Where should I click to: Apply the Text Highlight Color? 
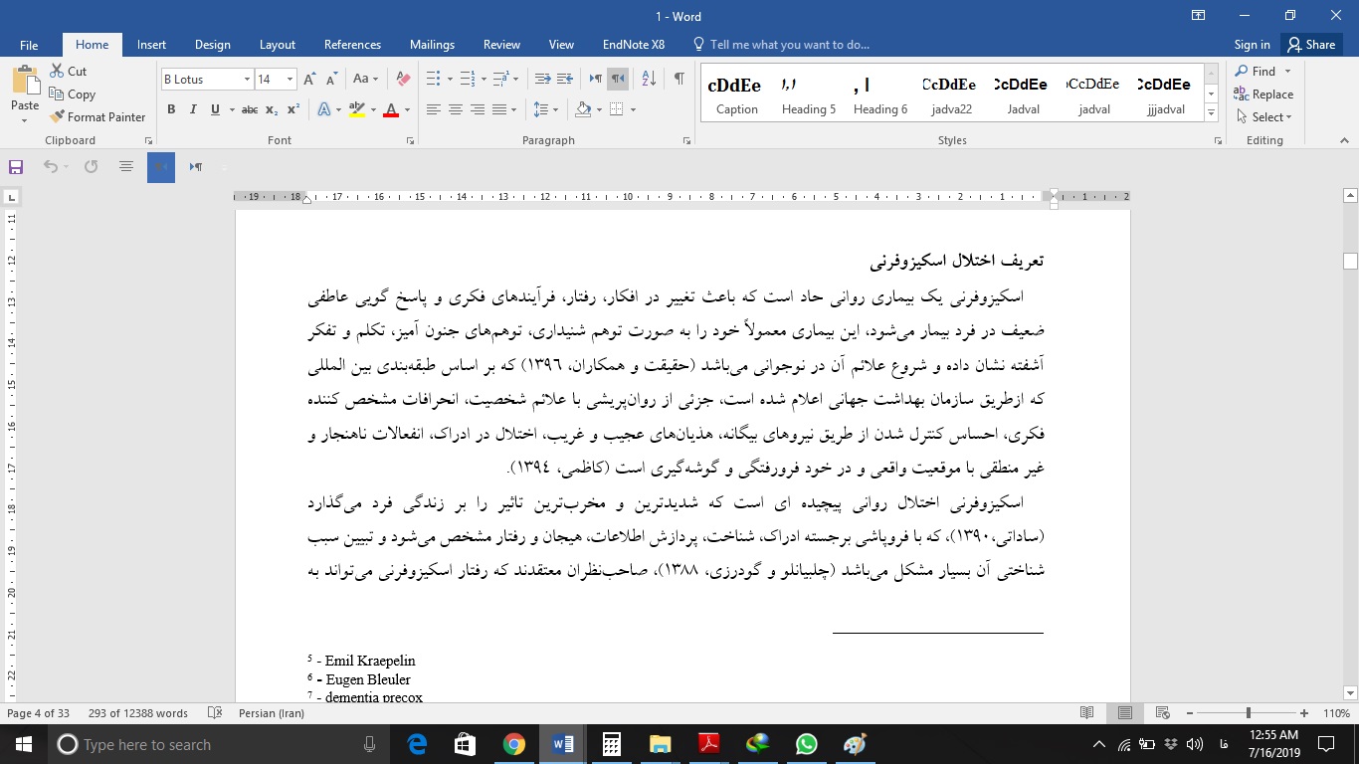pyautogui.click(x=355, y=109)
